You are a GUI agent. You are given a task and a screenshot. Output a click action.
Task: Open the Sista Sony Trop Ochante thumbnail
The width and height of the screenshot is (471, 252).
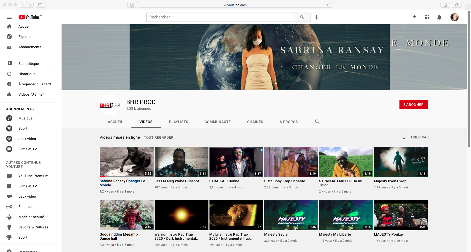click(x=291, y=162)
